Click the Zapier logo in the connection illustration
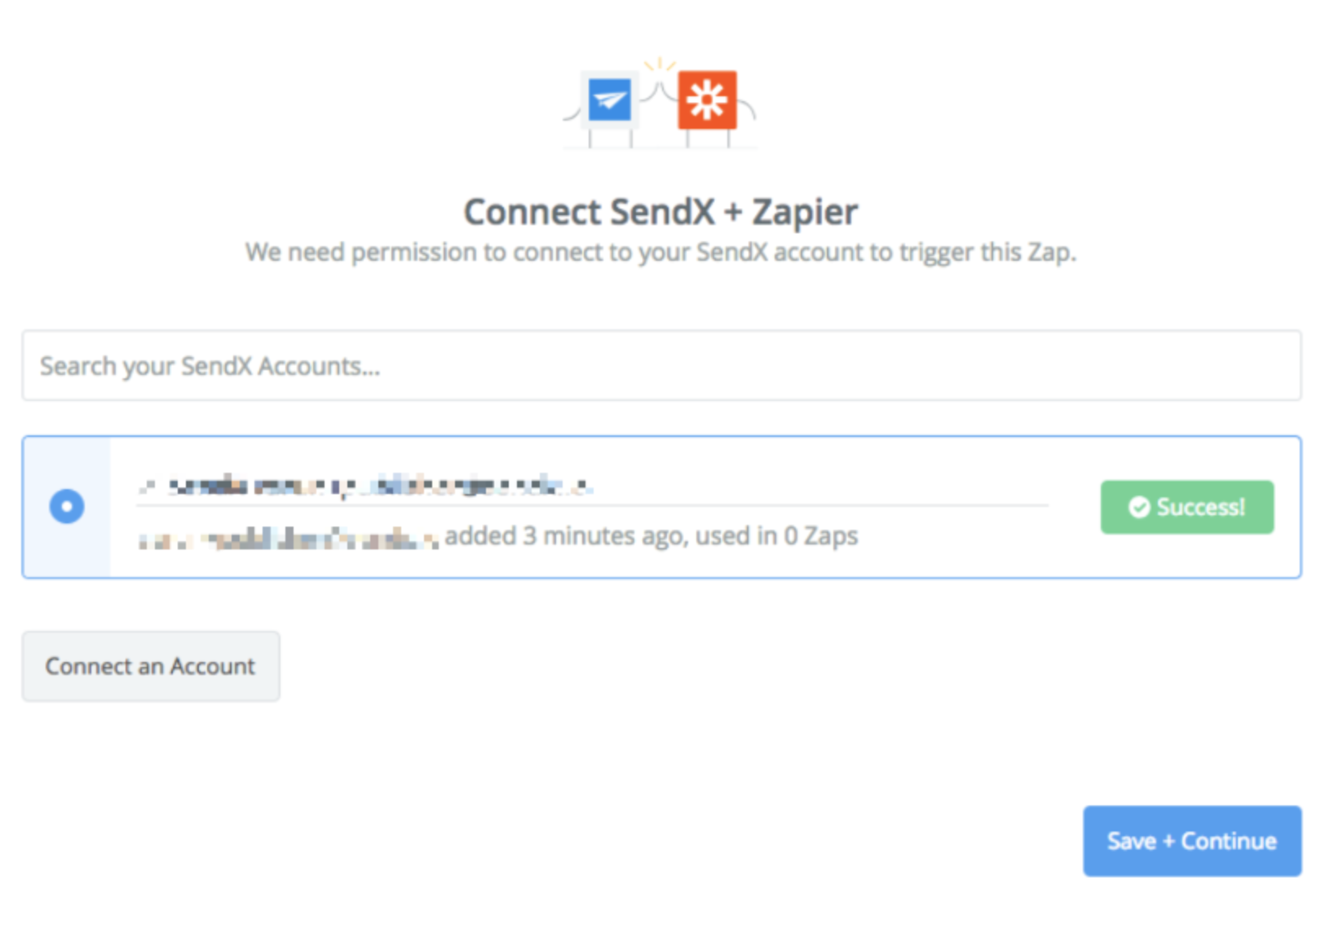The width and height of the screenshot is (1334, 931). click(706, 99)
